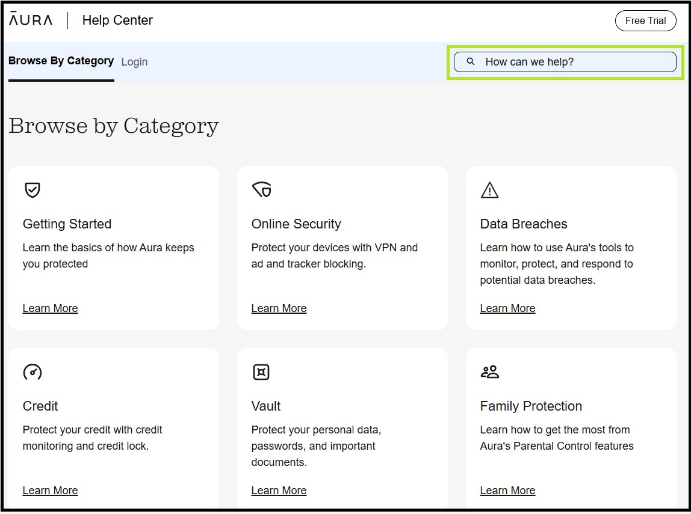This screenshot has height=514, width=691.
Task: Click the Vault safe icon
Action: pyautogui.click(x=261, y=372)
